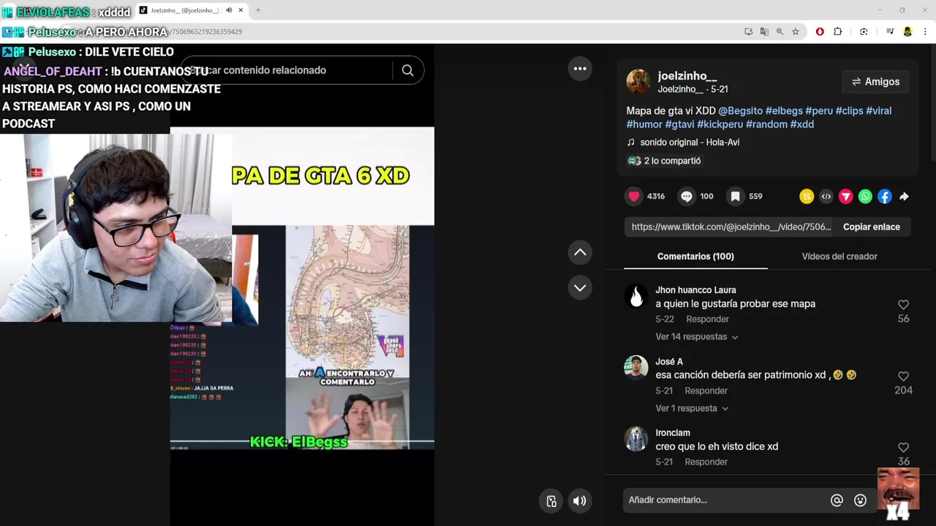Screen dimensions: 936x526
Task: Expand Ver 14 respuestas
Action: [x=697, y=337]
